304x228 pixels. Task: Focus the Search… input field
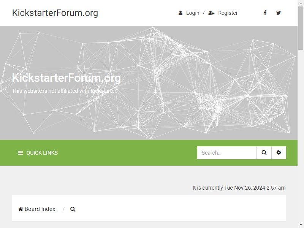pyautogui.click(x=227, y=153)
